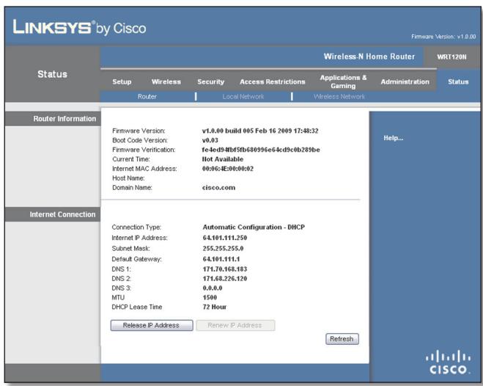
Task: Click Automatic Configuration - DHCP value
Action: (254, 227)
